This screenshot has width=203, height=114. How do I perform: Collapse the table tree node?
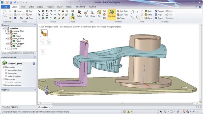(6, 34)
